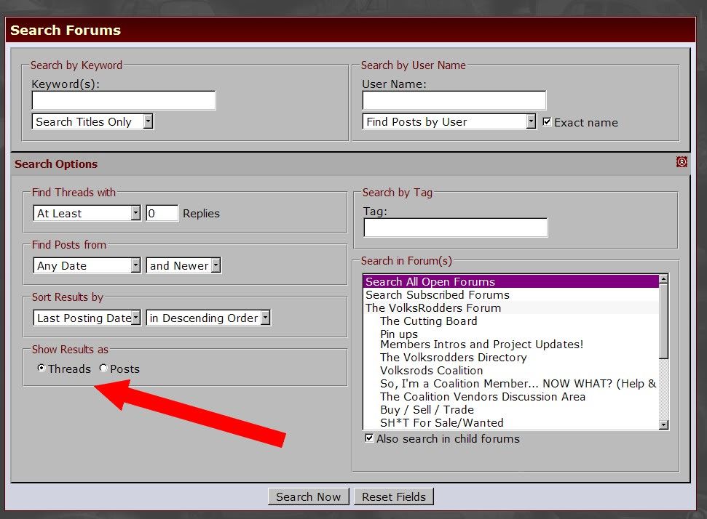The width and height of the screenshot is (707, 519).
Task: Click forum list scrollbar down arrow
Action: (663, 425)
